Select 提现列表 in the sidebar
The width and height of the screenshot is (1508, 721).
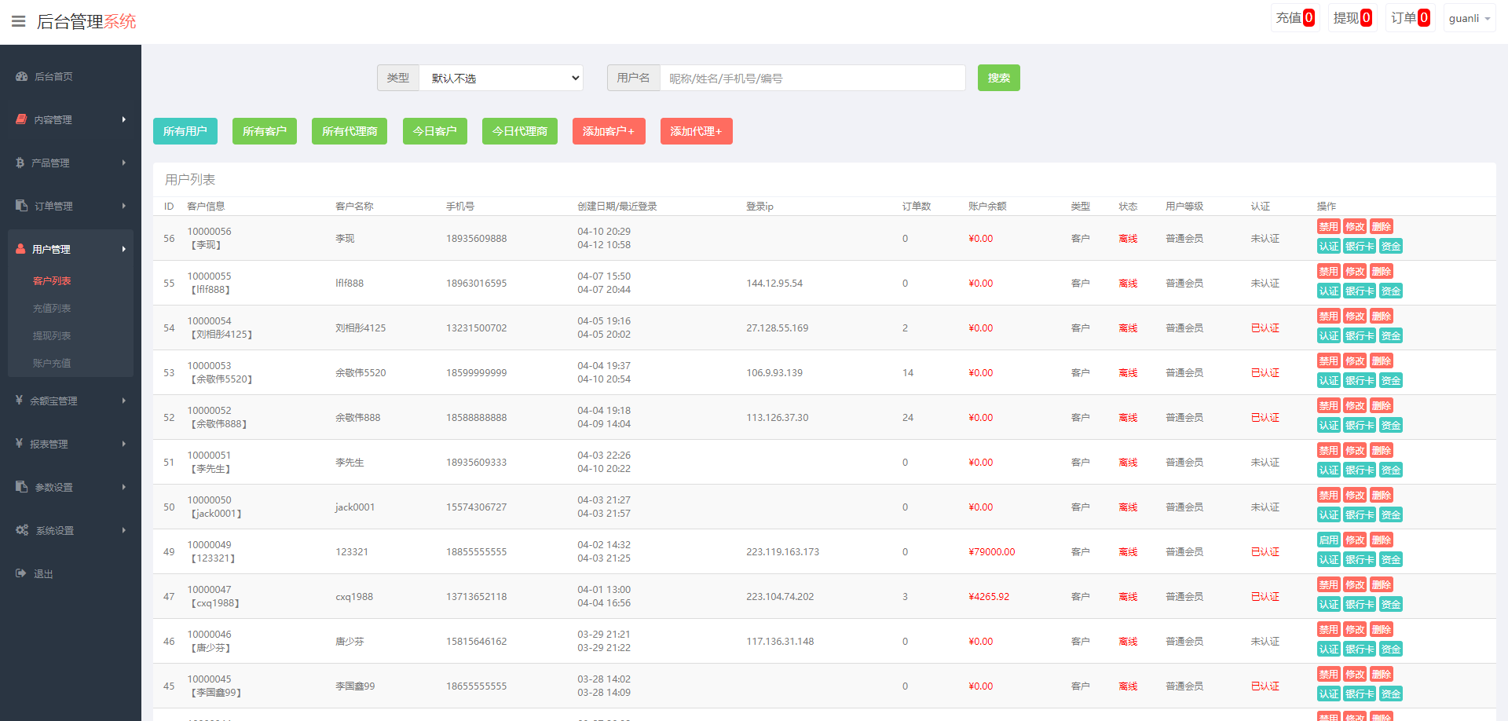[52, 335]
